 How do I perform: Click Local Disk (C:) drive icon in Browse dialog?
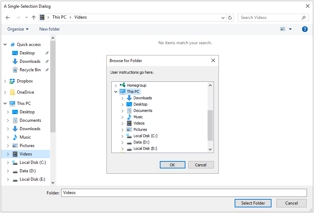129,136
